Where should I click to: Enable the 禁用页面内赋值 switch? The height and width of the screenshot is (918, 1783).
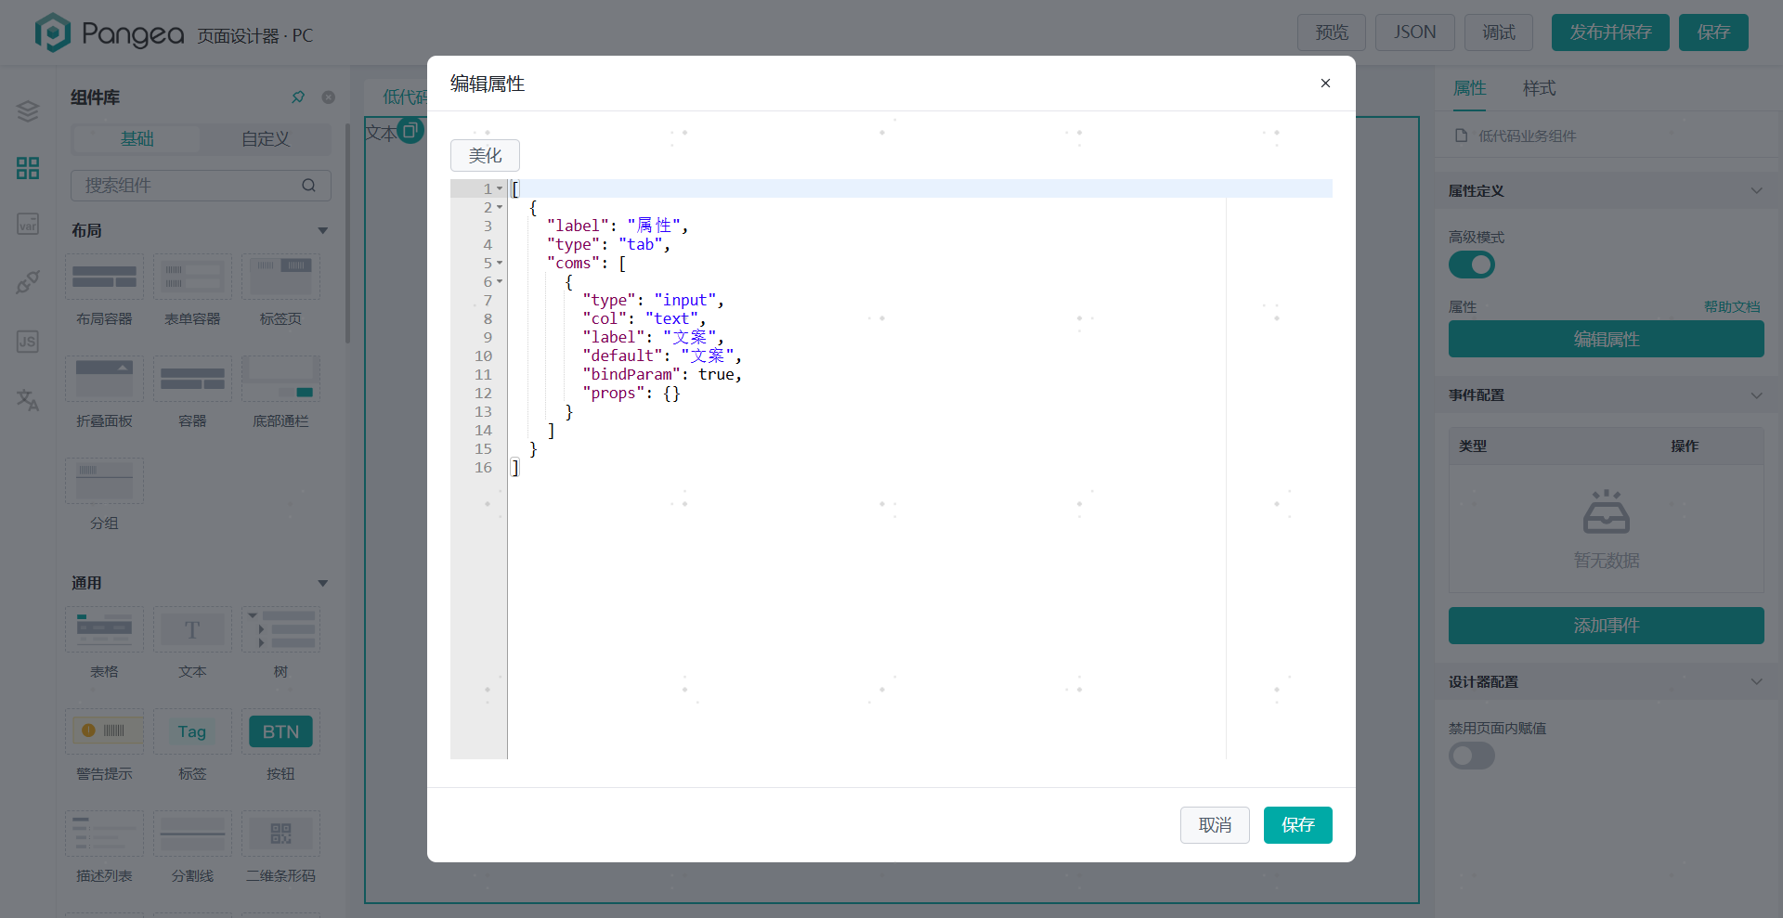click(1472, 756)
